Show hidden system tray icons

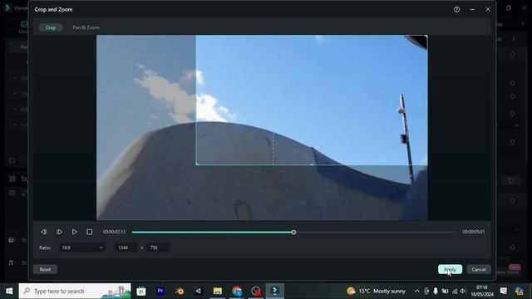[416, 291]
